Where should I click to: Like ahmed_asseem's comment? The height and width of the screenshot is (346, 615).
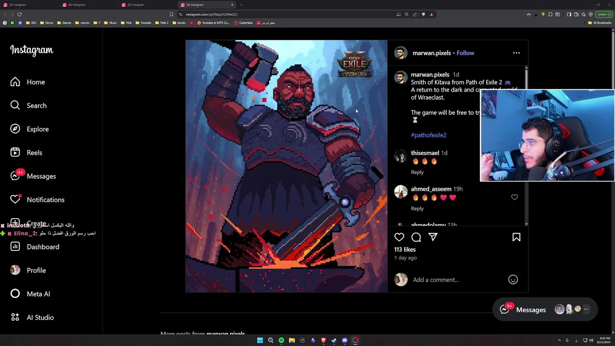pyautogui.click(x=515, y=197)
